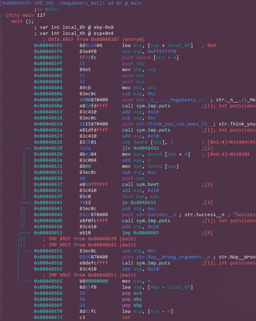Click 'cmp dword [ebx], 1' instruction
256x321 pixels.
tap(147, 142)
